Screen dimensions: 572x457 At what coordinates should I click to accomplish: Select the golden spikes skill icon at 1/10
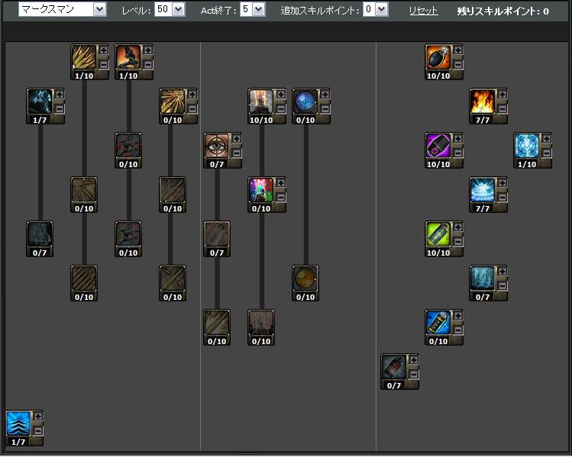(84, 57)
